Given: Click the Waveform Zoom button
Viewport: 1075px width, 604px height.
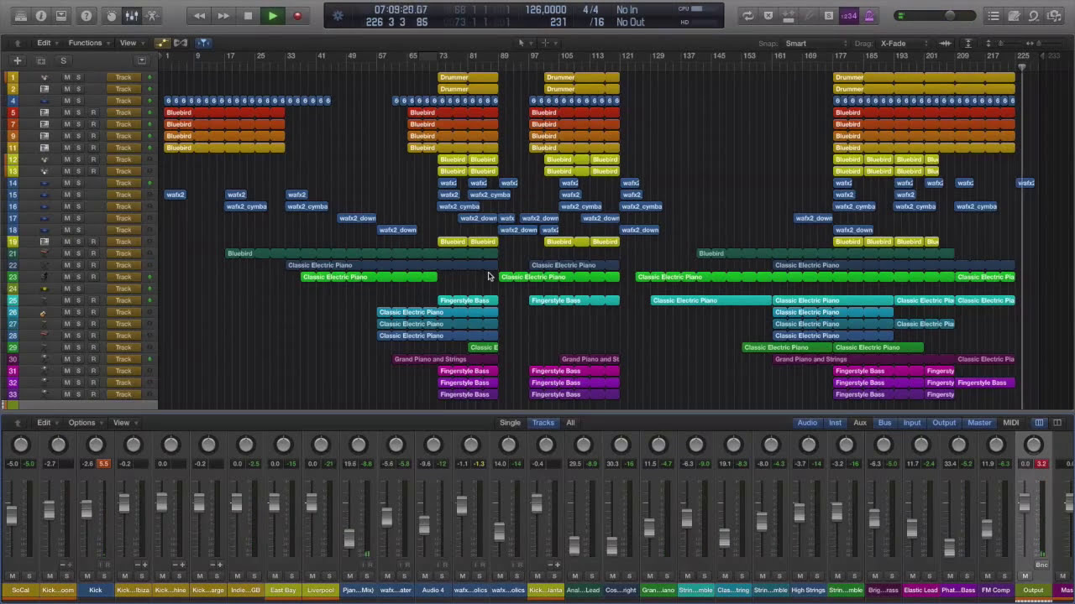Looking at the screenshot, I should pyautogui.click(x=946, y=43).
